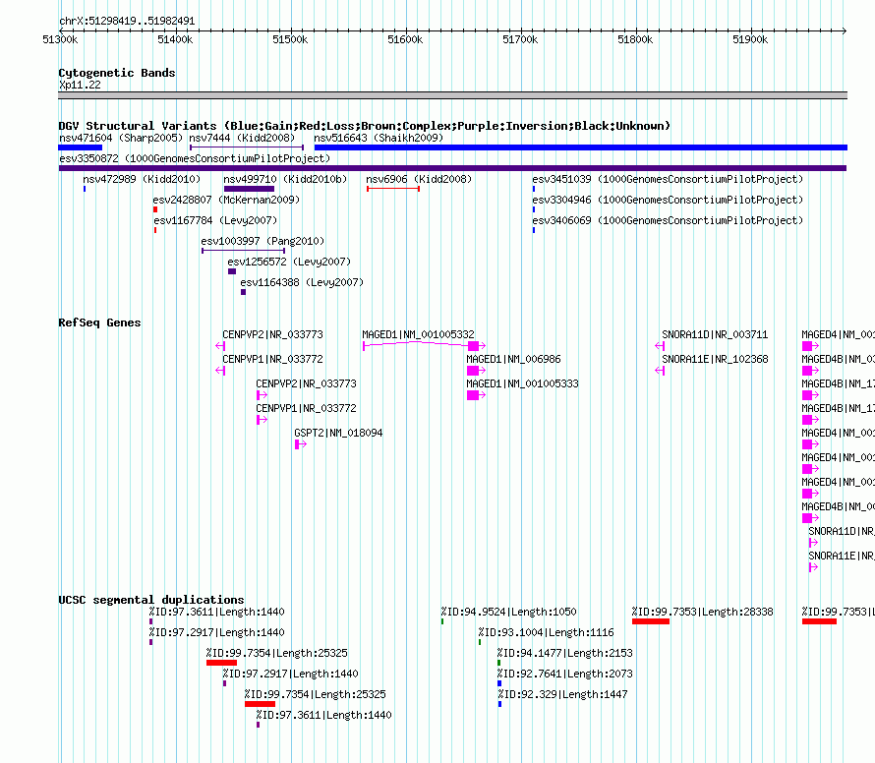Click the long blue nsv516643 gain bar

pos(581,147)
